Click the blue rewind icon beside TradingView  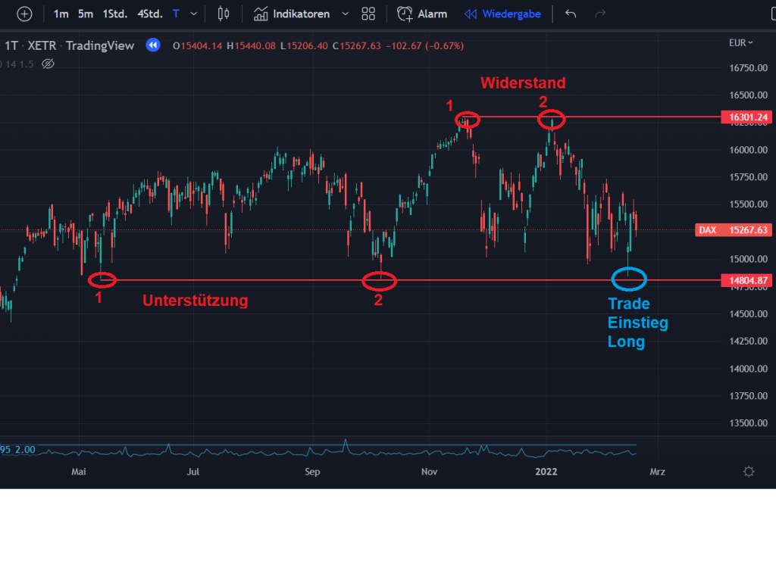click(153, 45)
